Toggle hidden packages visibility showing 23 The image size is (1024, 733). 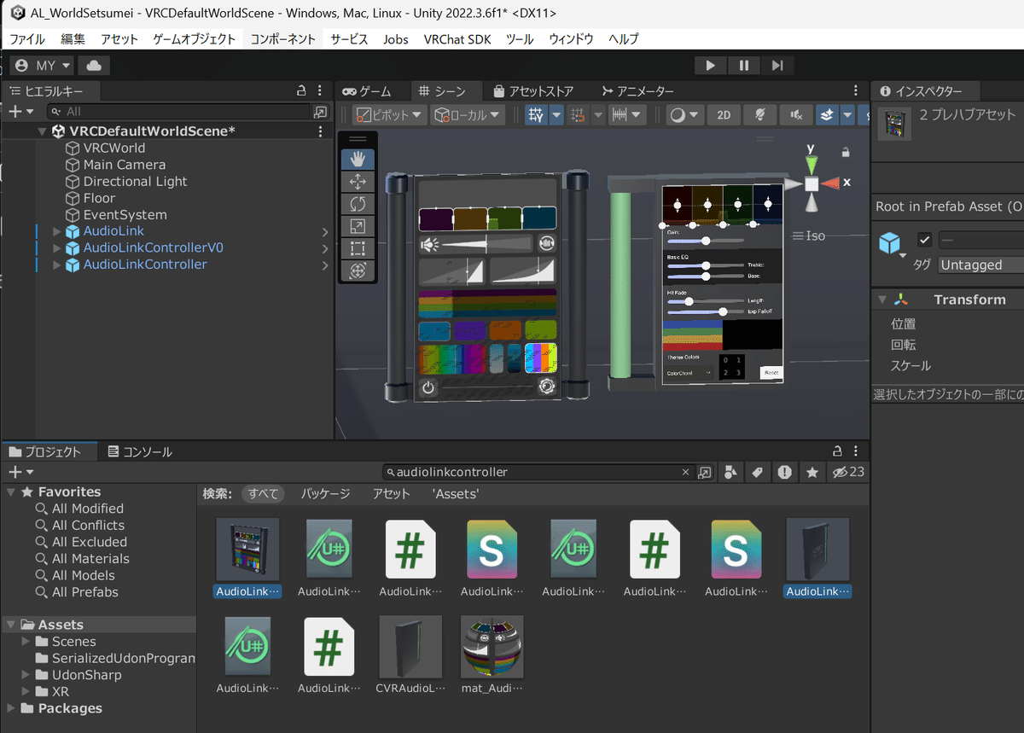pyautogui.click(x=847, y=472)
